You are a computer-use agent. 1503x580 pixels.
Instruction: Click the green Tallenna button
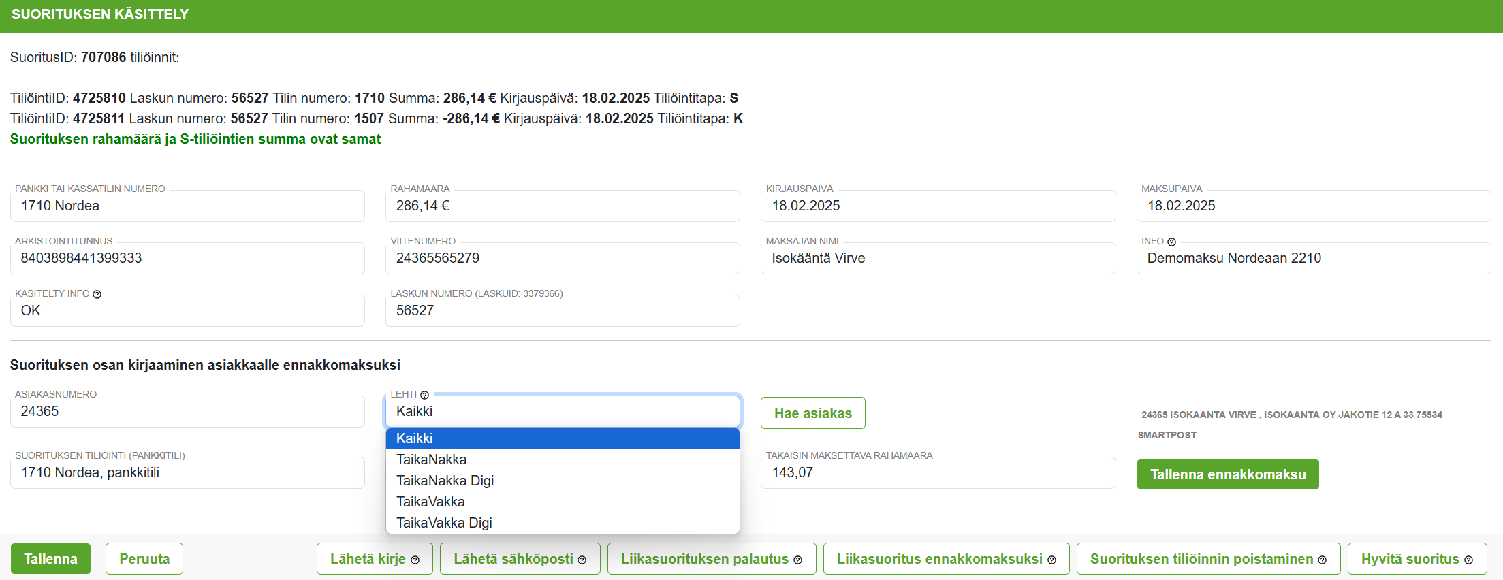pos(50,559)
